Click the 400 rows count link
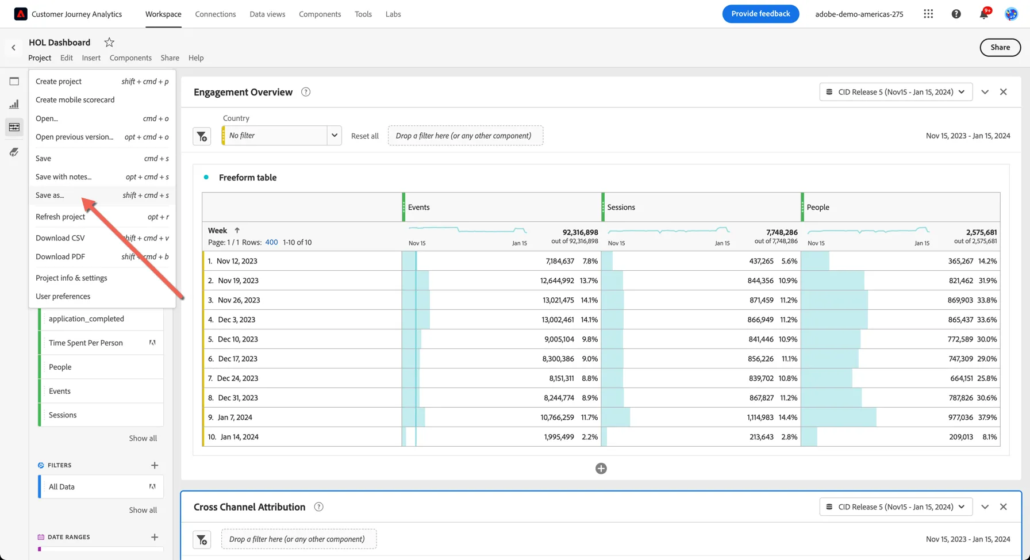Screen dimensions: 1030x560 tap(271, 243)
